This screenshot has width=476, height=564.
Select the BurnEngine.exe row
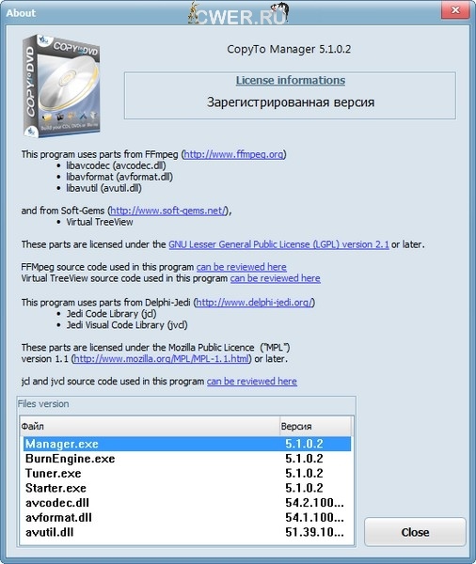[187, 459]
